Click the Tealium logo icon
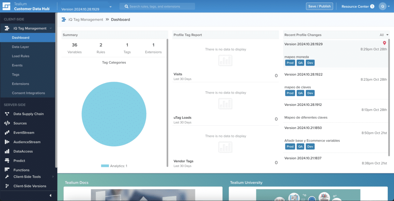Image resolution: width=394 pixels, height=201 pixels. coord(7,6)
